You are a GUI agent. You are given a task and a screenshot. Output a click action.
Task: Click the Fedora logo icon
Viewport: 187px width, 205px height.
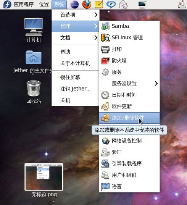pyautogui.click(x=7, y=4)
